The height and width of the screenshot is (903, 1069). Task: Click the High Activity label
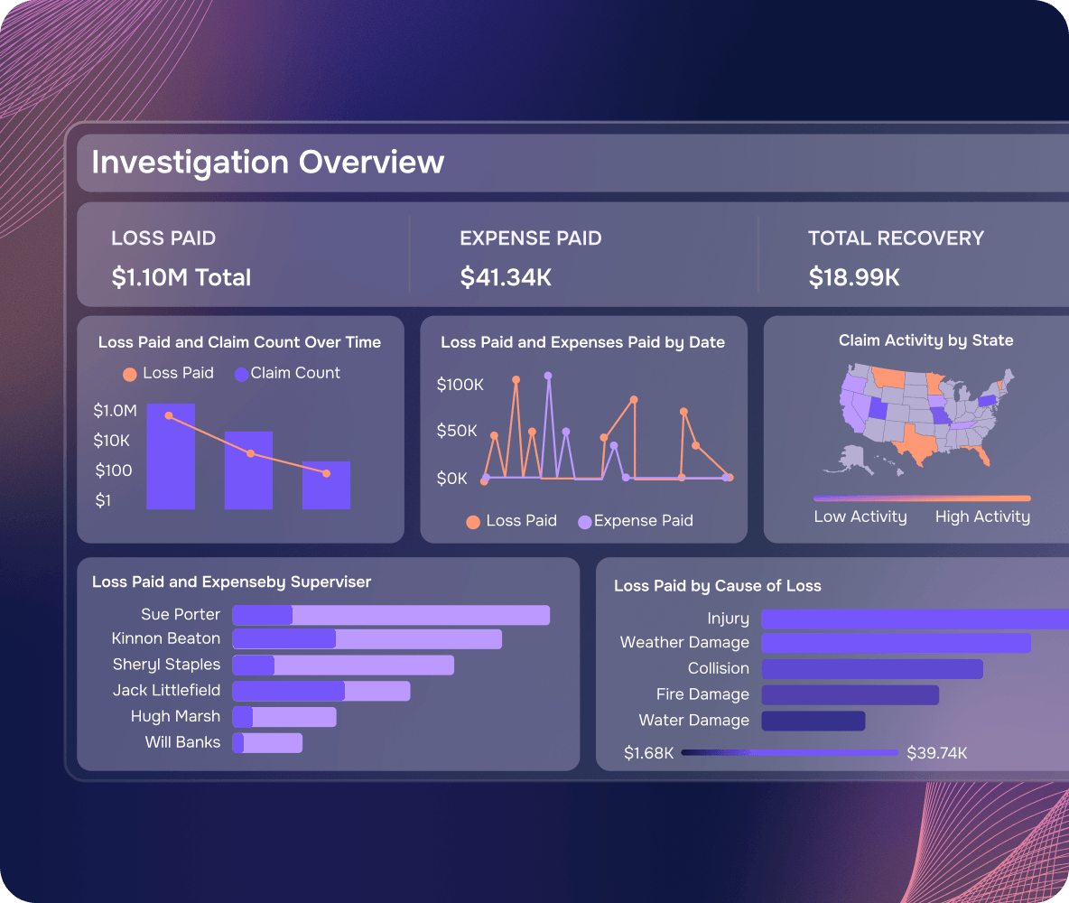click(x=982, y=517)
